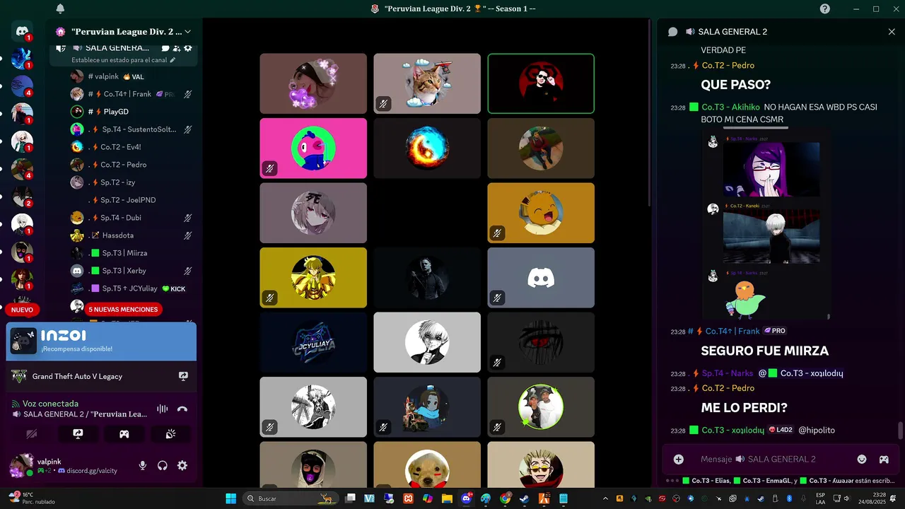
Task: Select voice user Sp.T5 ↑ JCYuliay
Action: [x=132, y=288]
